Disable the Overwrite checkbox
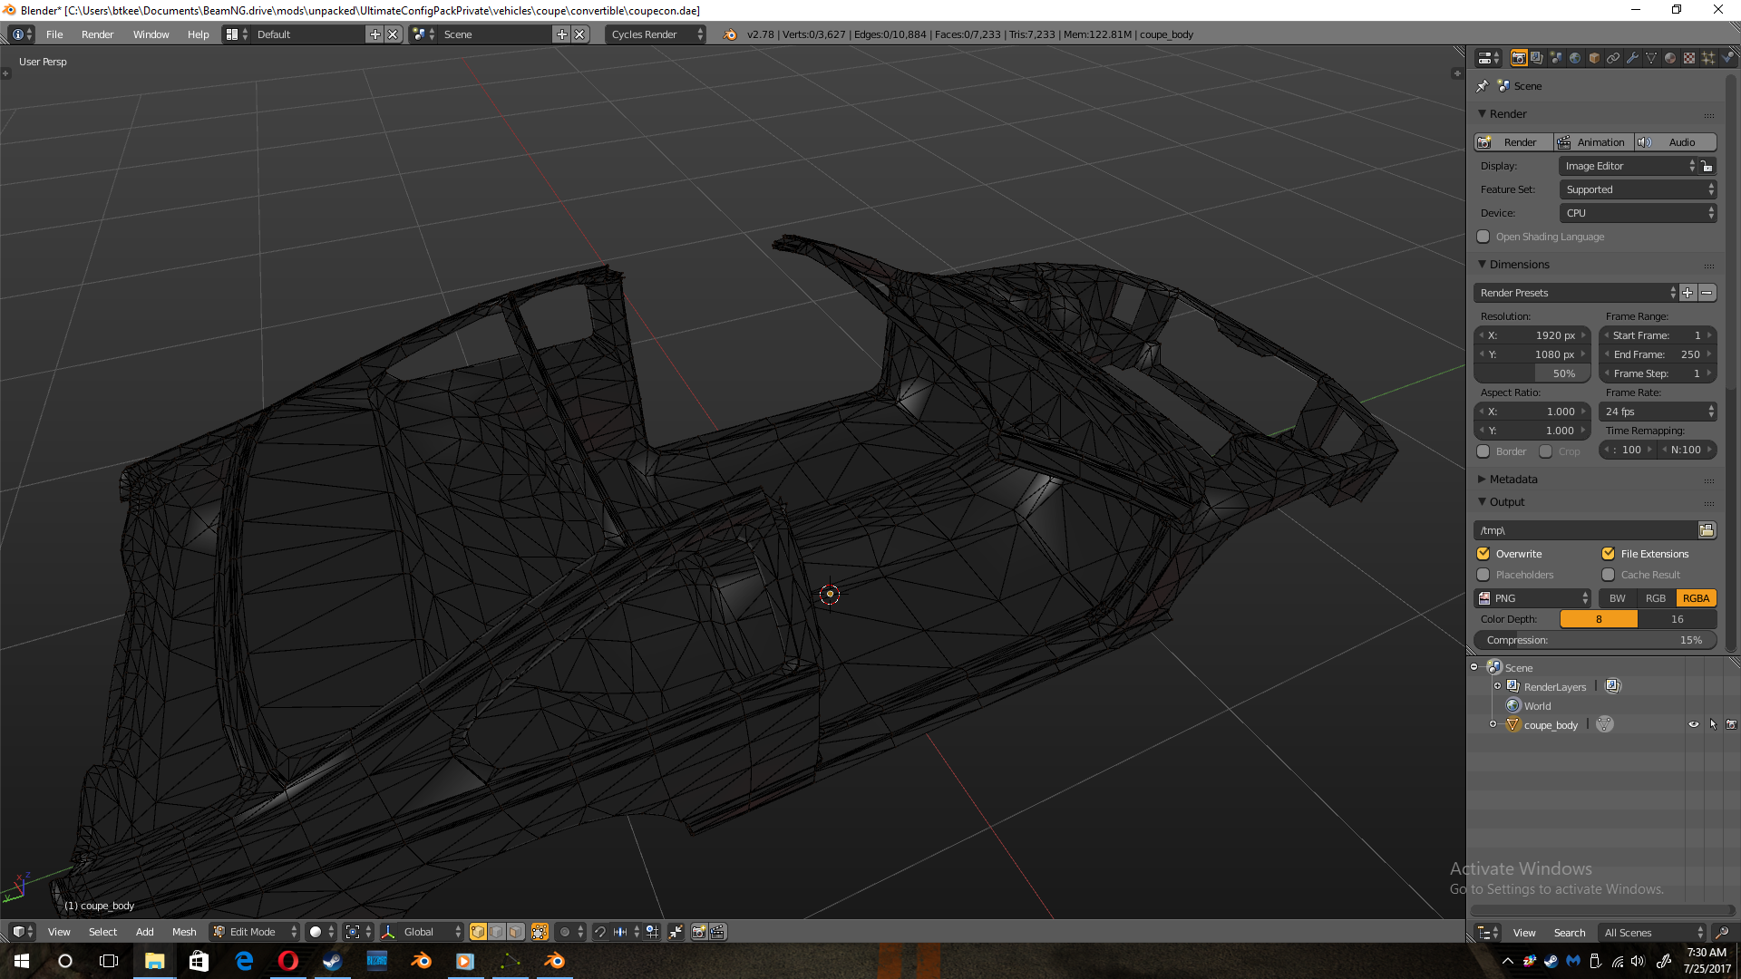Image resolution: width=1741 pixels, height=979 pixels. pos(1483,554)
